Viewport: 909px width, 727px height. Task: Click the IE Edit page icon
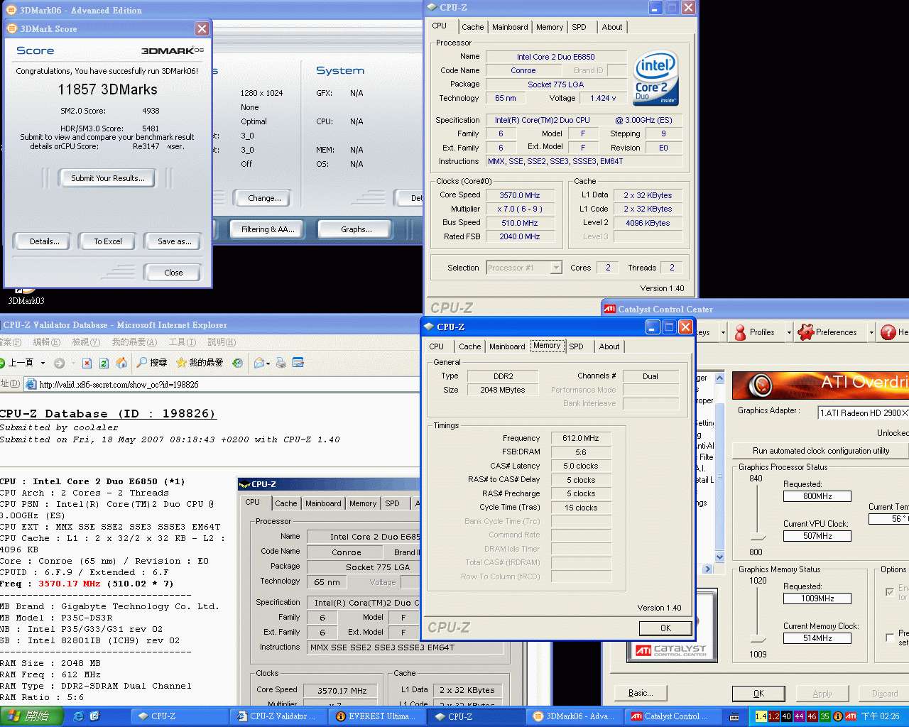[298, 363]
